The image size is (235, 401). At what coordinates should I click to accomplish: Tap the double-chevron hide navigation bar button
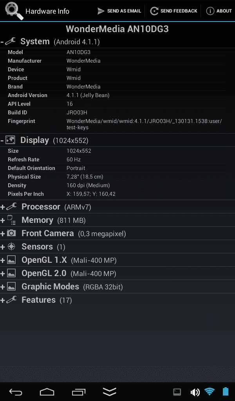click(x=109, y=392)
